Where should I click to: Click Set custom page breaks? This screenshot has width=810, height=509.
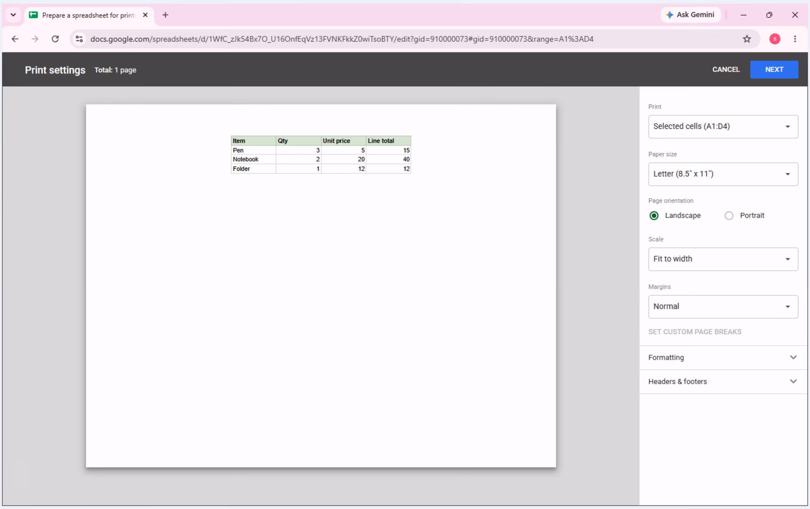tap(694, 332)
